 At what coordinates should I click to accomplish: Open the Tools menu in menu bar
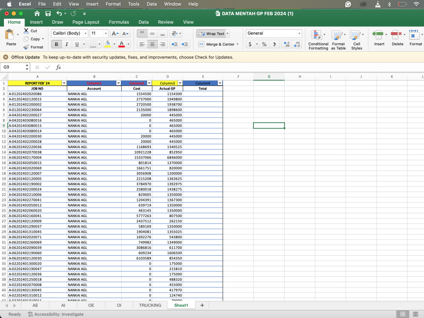[134, 4]
